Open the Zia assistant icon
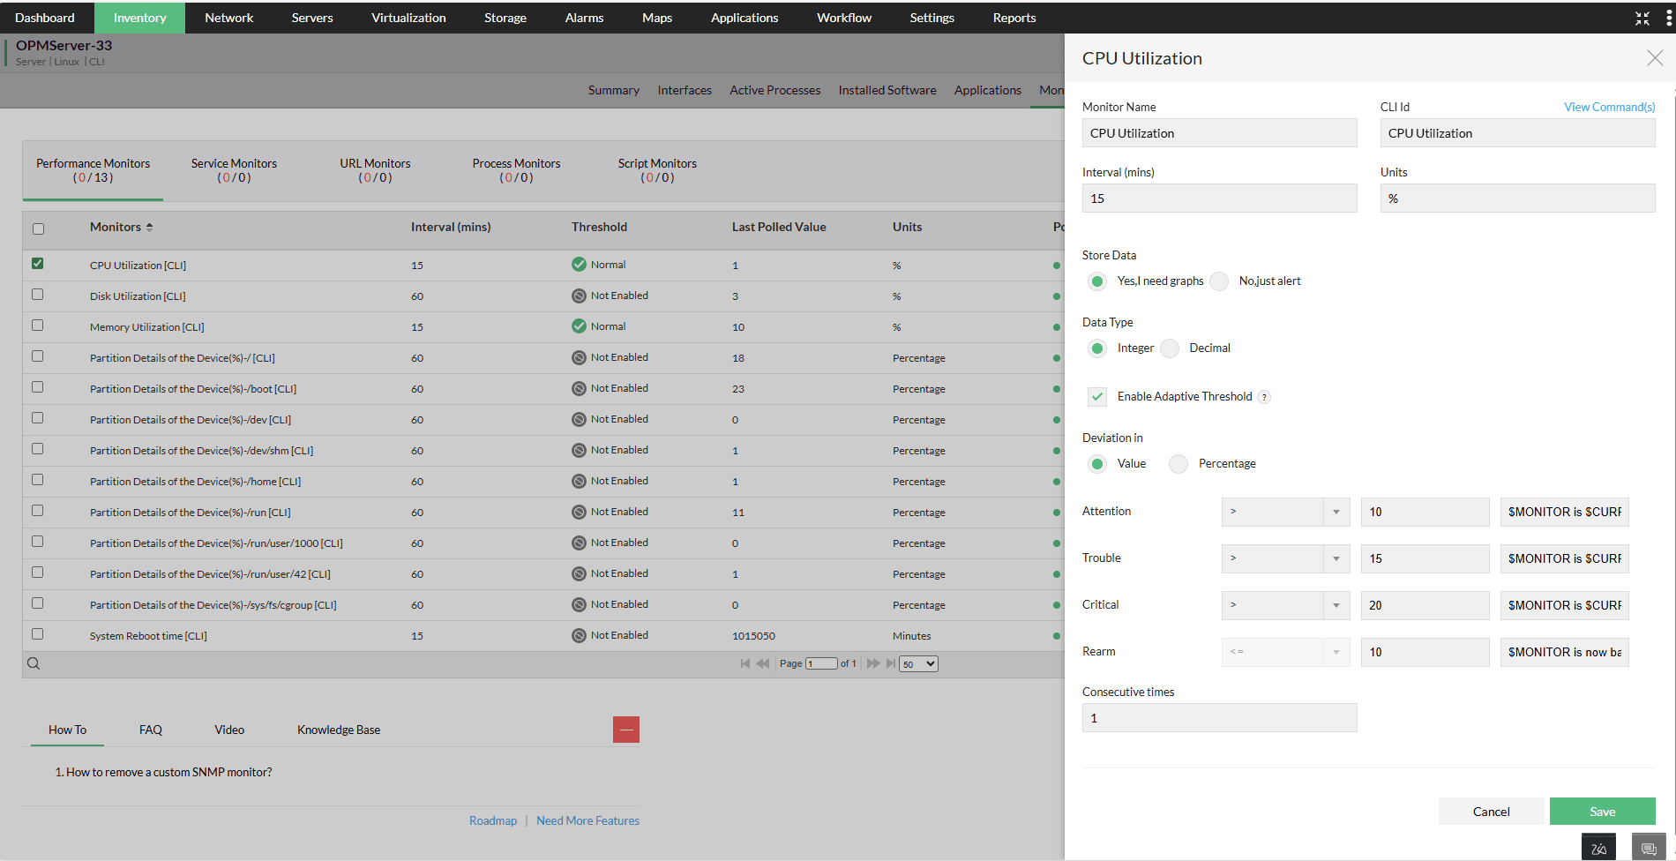 [x=1598, y=846]
